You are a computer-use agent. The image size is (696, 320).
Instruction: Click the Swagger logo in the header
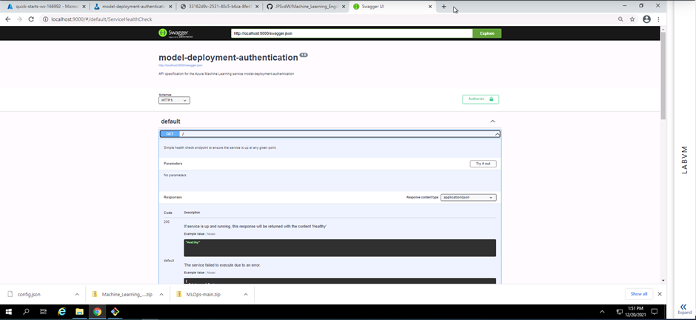[175, 33]
